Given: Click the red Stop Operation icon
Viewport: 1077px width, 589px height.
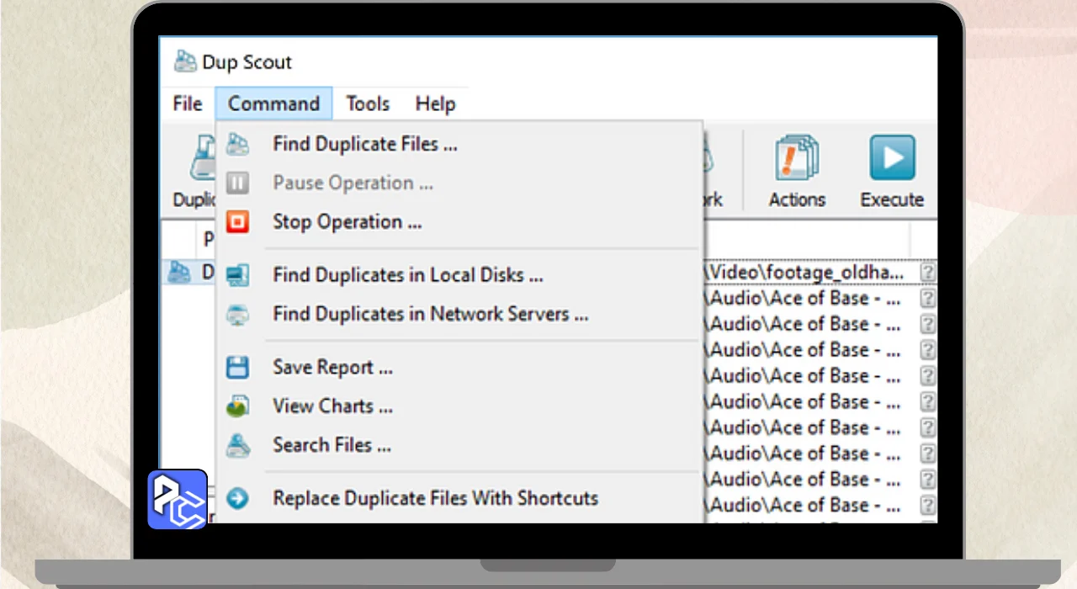Looking at the screenshot, I should tap(238, 222).
